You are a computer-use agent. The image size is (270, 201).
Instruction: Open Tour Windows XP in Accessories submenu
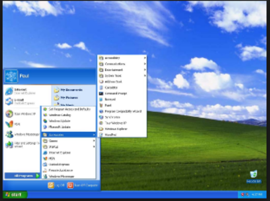(122, 123)
